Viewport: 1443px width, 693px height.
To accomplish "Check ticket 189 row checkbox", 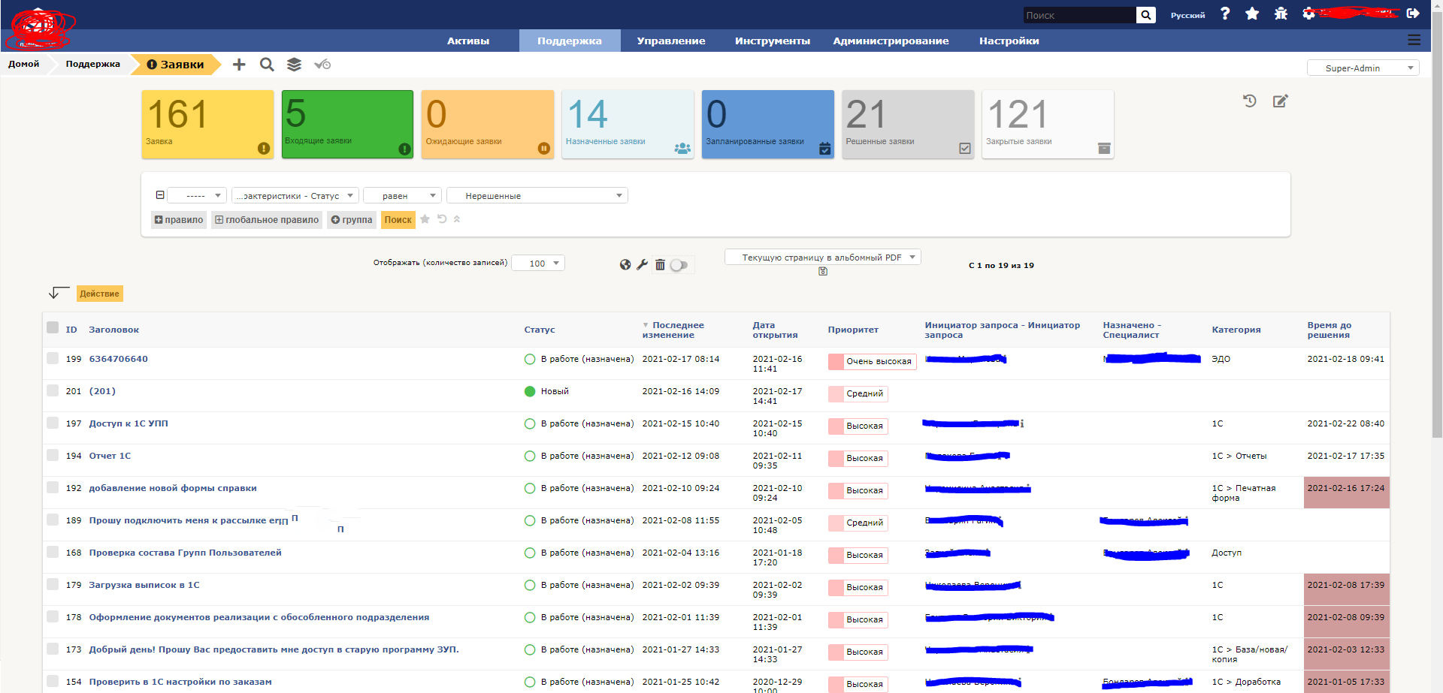I will pyautogui.click(x=53, y=520).
